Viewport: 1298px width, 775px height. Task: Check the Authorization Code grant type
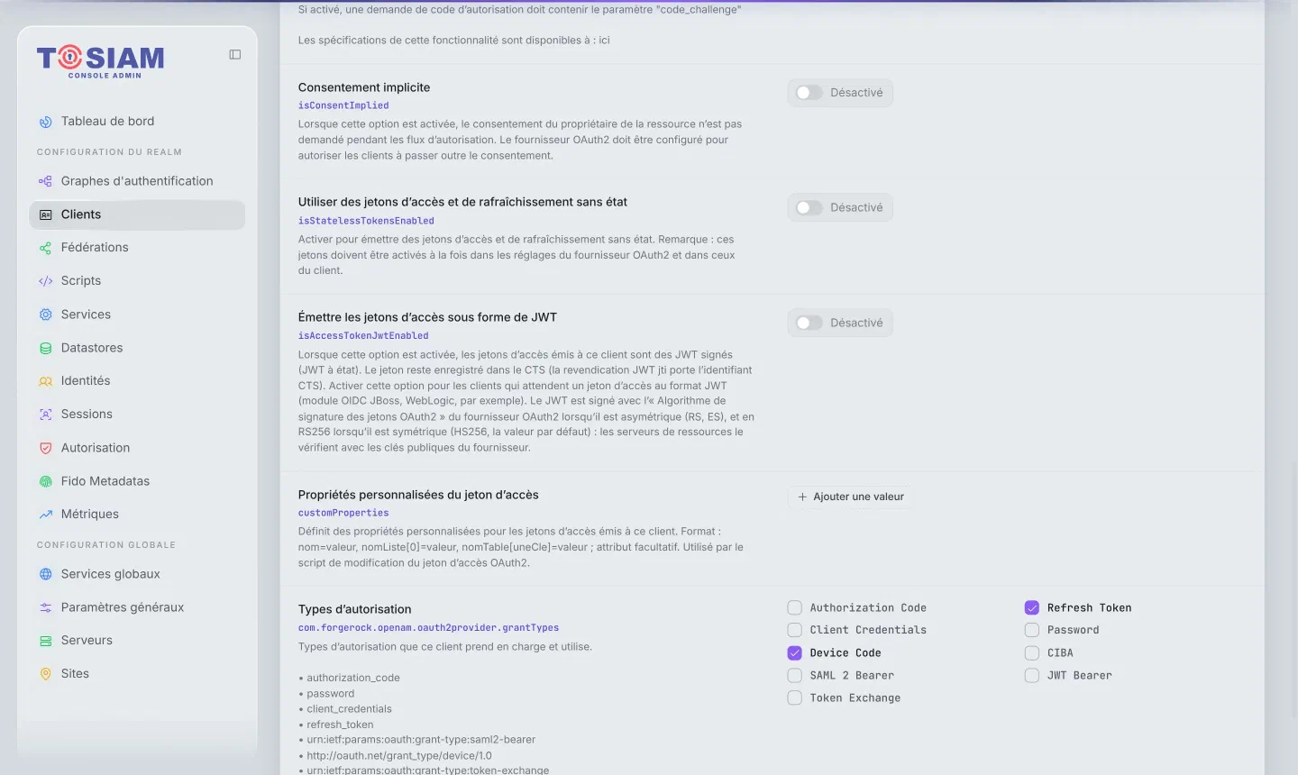pyautogui.click(x=795, y=608)
